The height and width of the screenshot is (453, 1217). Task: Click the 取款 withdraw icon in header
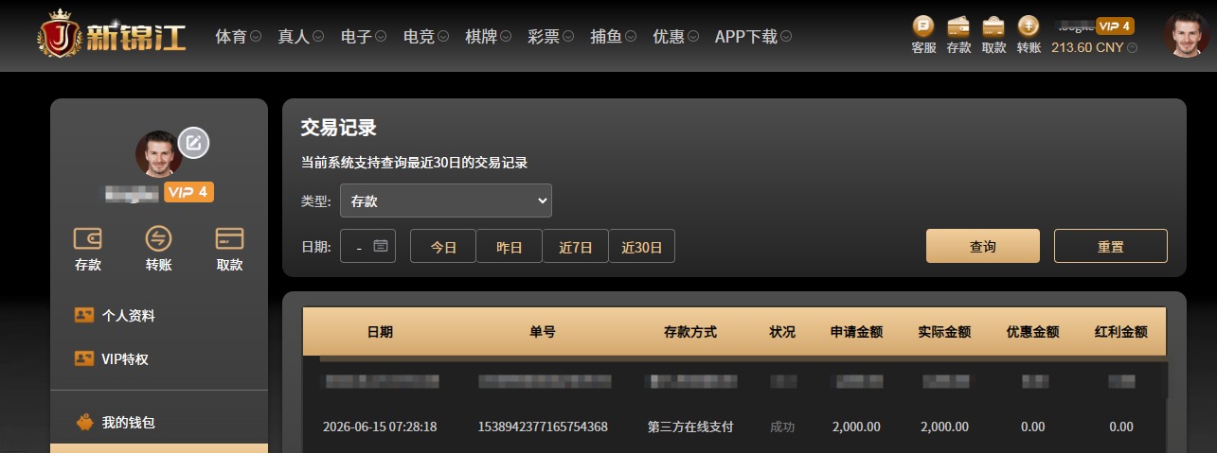[x=993, y=26]
